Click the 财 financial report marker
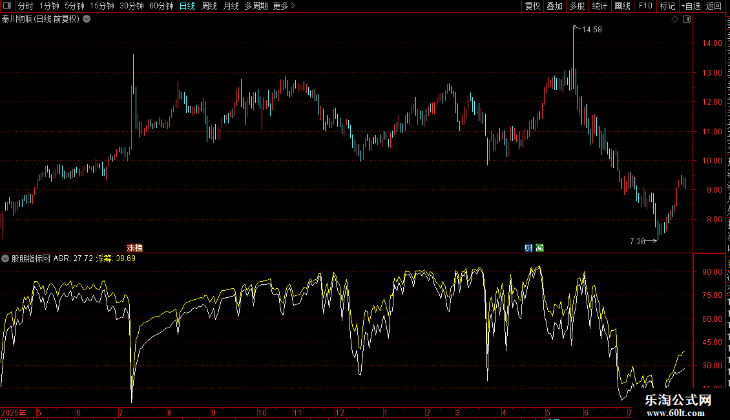 pyautogui.click(x=528, y=248)
